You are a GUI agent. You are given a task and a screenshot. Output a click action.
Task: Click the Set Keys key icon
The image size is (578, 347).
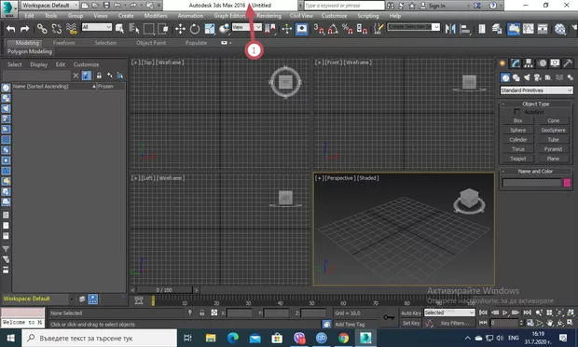(x=389, y=317)
